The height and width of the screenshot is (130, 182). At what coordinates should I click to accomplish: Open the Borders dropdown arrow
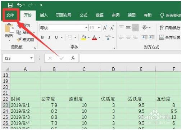pos(75,37)
